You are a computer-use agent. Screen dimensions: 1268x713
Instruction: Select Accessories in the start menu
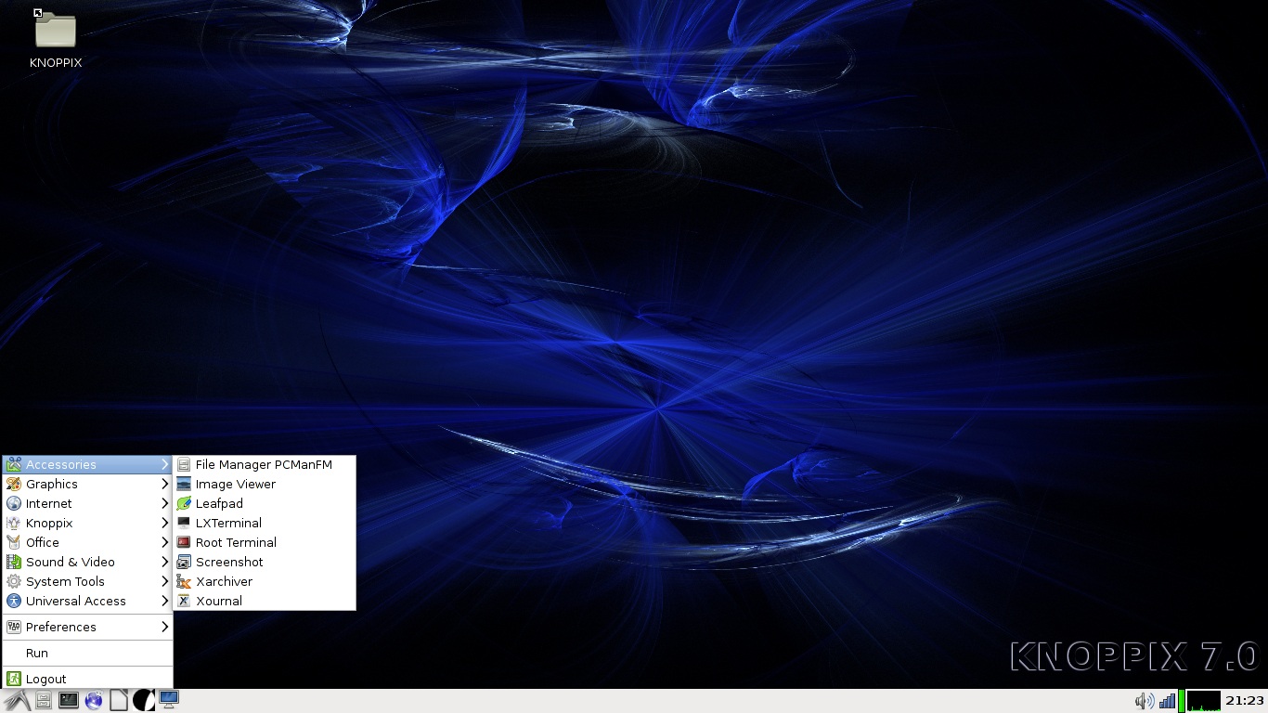point(87,464)
